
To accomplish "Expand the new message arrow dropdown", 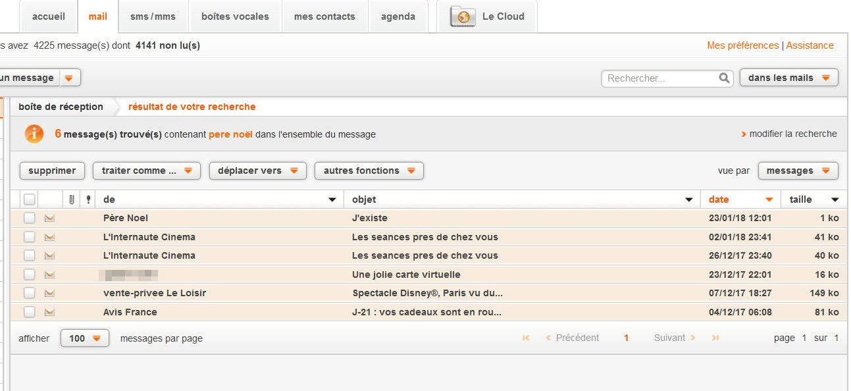I will coord(70,78).
